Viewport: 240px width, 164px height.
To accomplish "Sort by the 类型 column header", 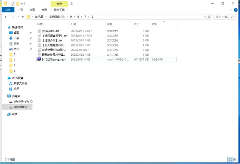I will [x=109, y=24].
